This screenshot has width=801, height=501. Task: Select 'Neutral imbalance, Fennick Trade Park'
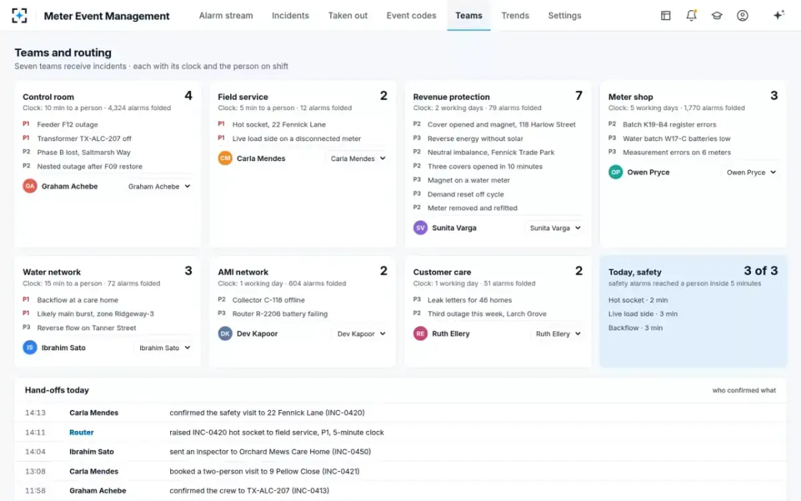(x=491, y=152)
